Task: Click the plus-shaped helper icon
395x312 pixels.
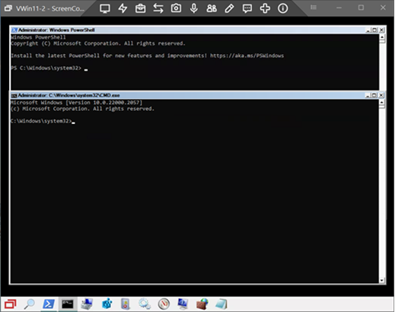Action: coord(265,8)
